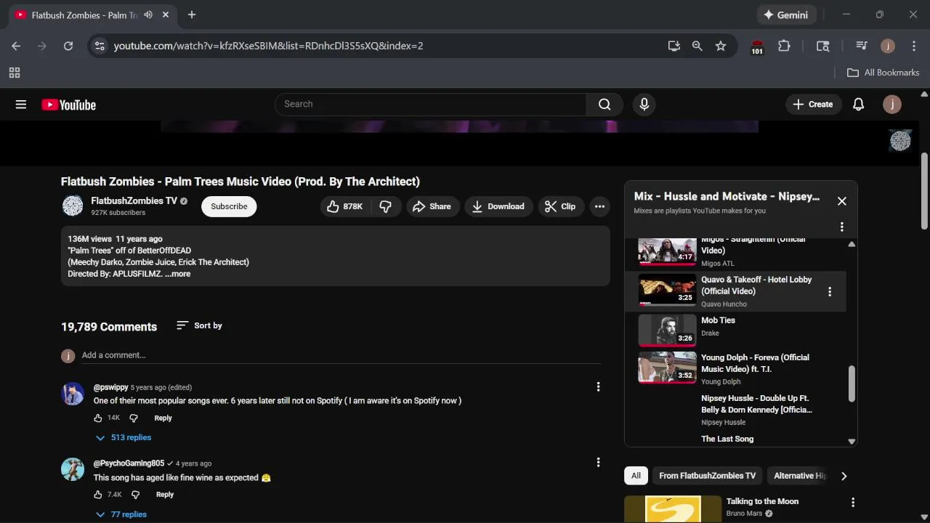This screenshot has height=523, width=930.
Task: Open FlatbushZombies TV channel avatar
Action: (73, 206)
